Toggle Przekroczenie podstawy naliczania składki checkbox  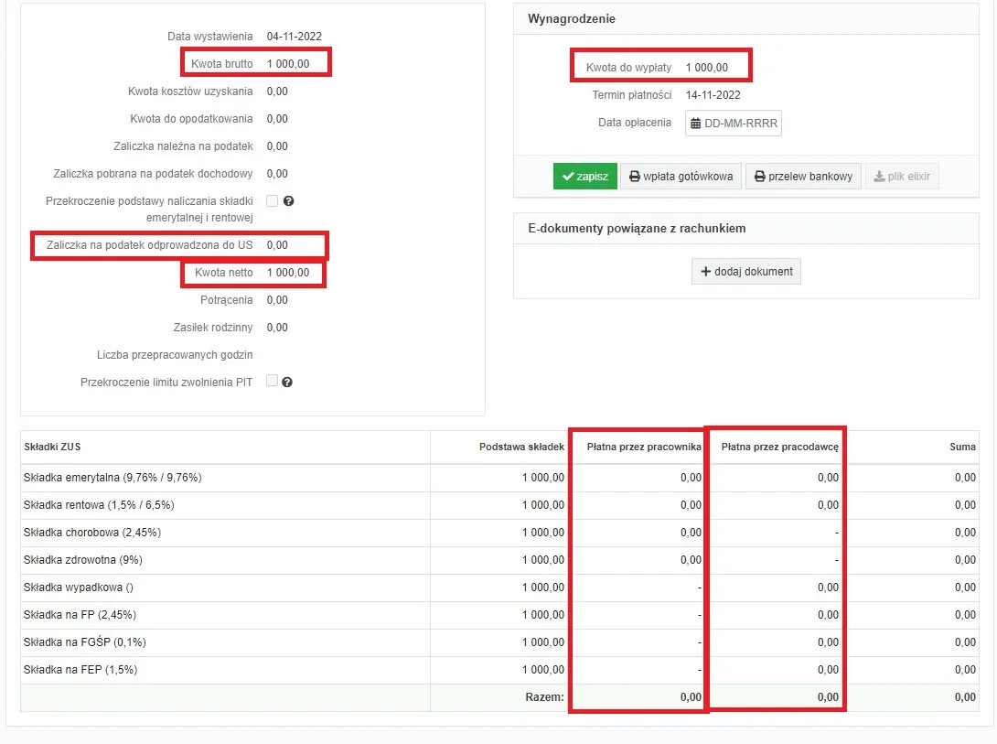[272, 200]
